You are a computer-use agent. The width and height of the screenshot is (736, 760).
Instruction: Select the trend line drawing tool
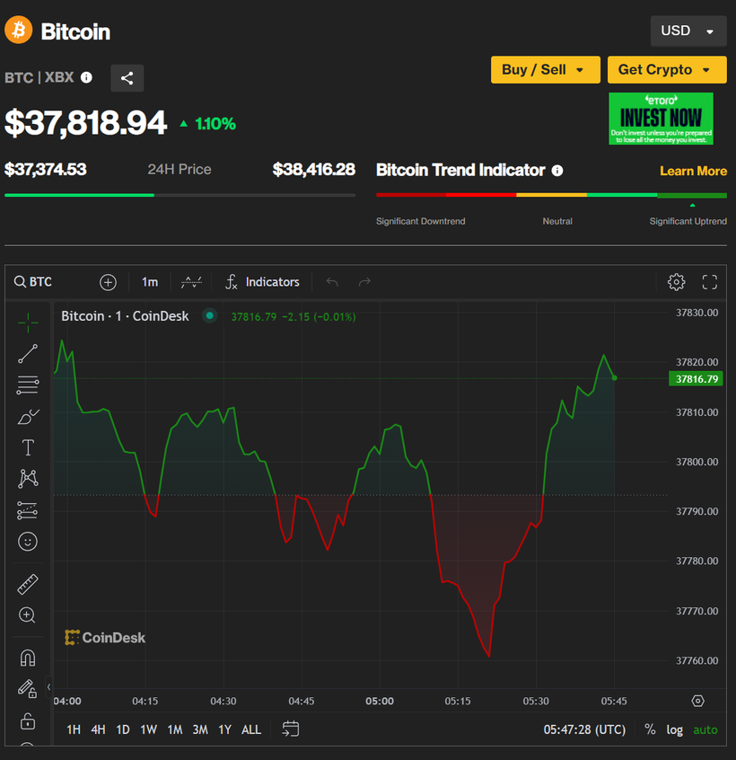[28, 354]
